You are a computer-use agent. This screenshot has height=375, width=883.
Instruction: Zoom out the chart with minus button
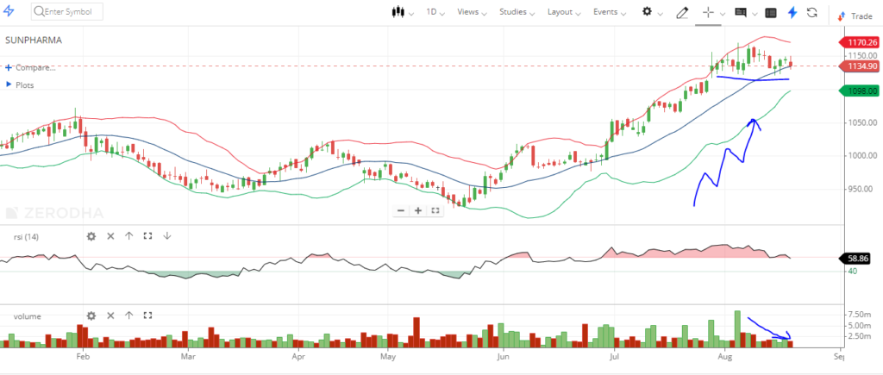coord(401,210)
